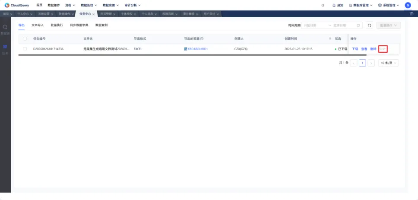This screenshot has height=200, width=418.
Task: Expand the 数据处理 menu
Action: coord(89,5)
